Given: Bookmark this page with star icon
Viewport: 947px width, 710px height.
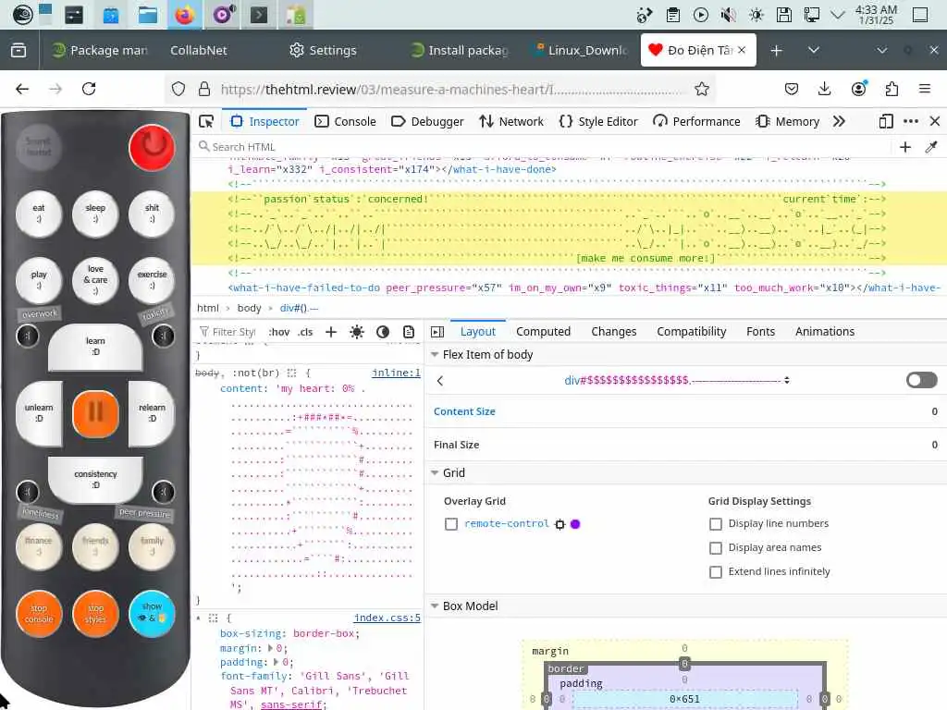Looking at the screenshot, I should click(701, 89).
